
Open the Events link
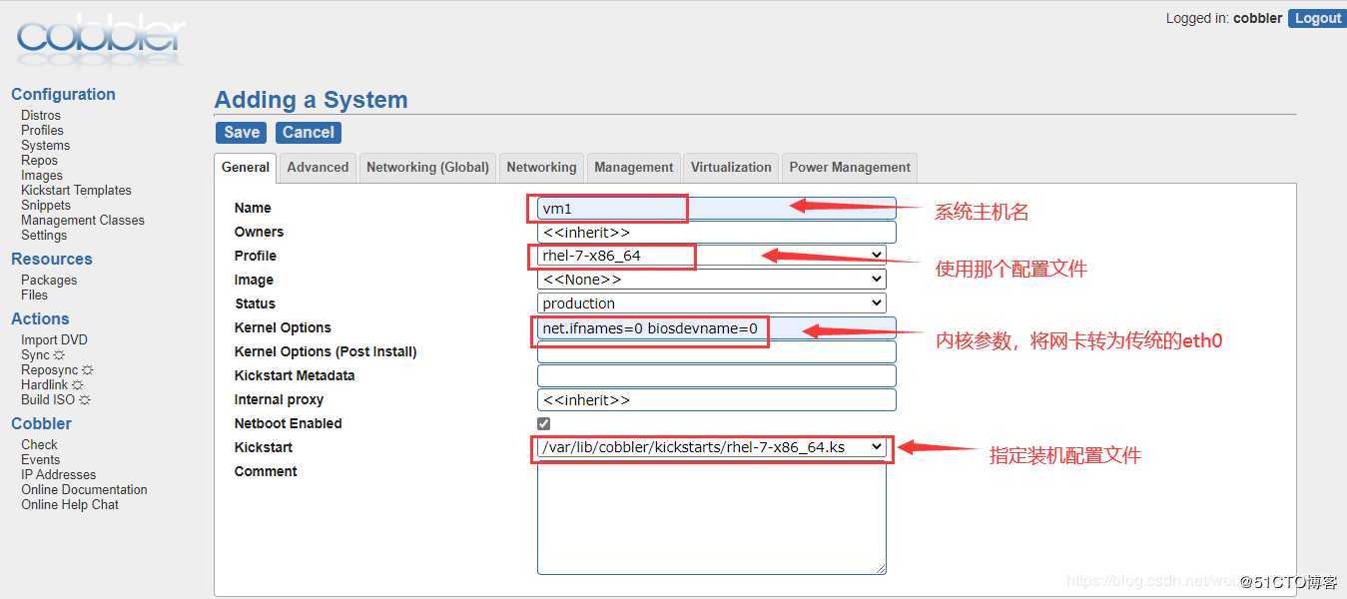[x=41, y=460]
